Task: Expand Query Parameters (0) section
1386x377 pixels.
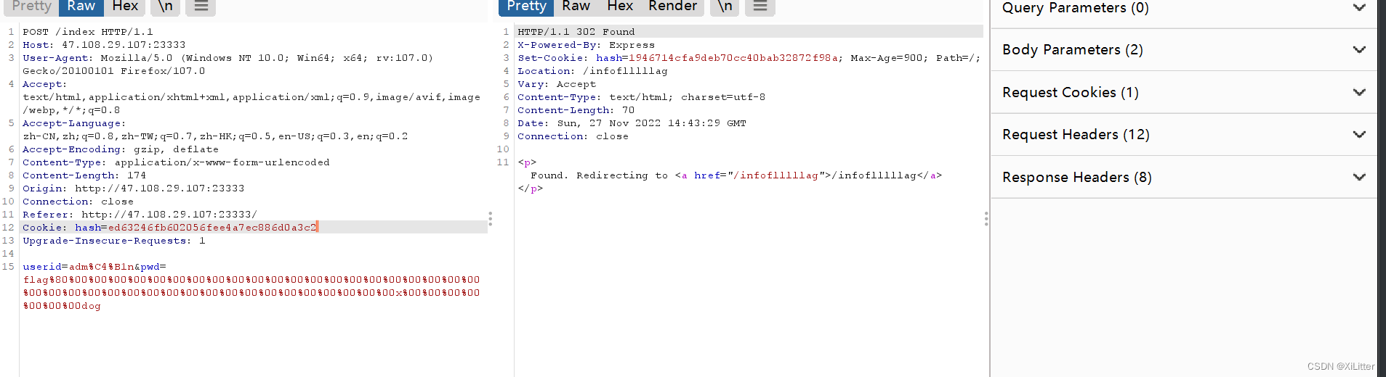Action: pyautogui.click(x=1183, y=9)
